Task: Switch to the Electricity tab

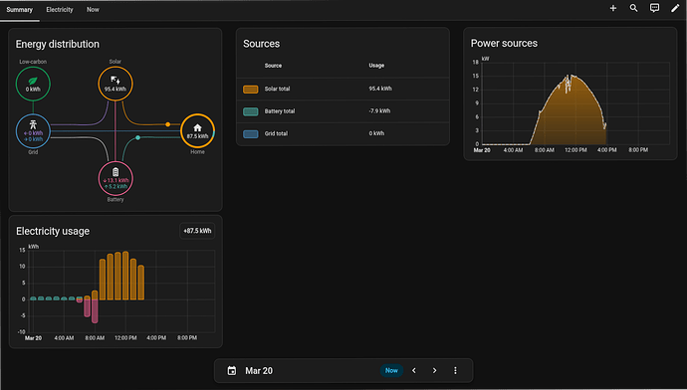Action: click(x=60, y=10)
